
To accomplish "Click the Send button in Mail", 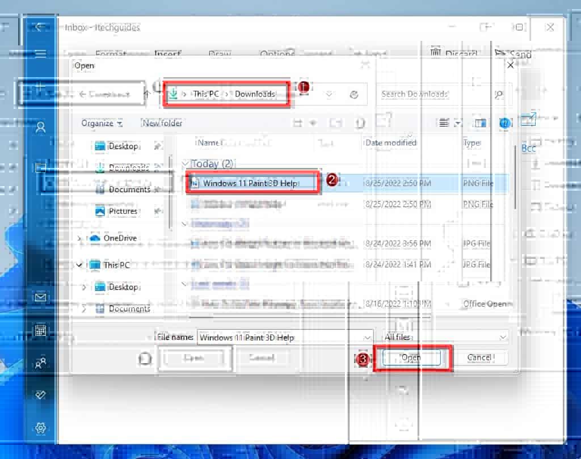I will coord(513,54).
